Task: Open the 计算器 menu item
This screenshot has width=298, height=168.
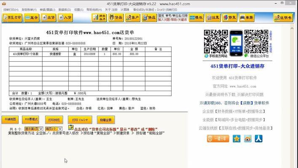Action: pos(125,10)
